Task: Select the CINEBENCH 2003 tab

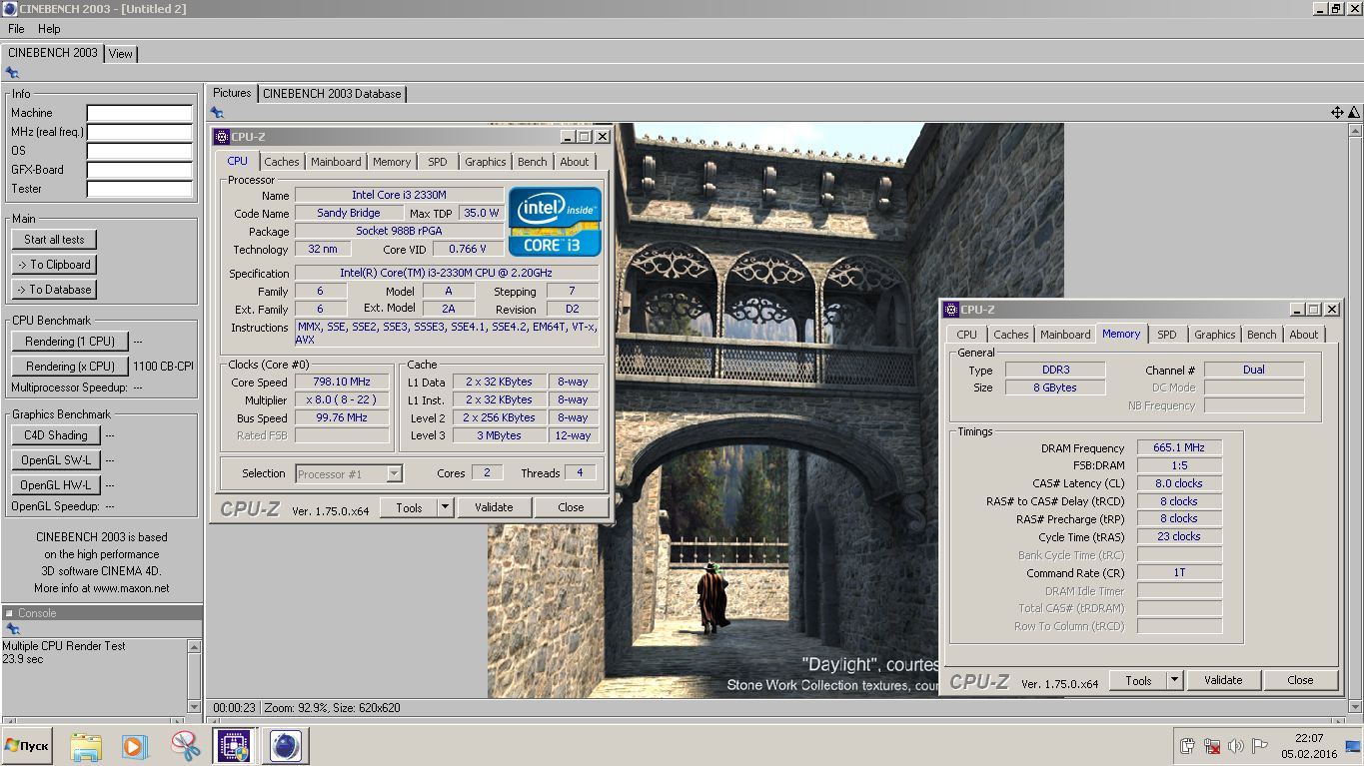Action: (x=53, y=53)
